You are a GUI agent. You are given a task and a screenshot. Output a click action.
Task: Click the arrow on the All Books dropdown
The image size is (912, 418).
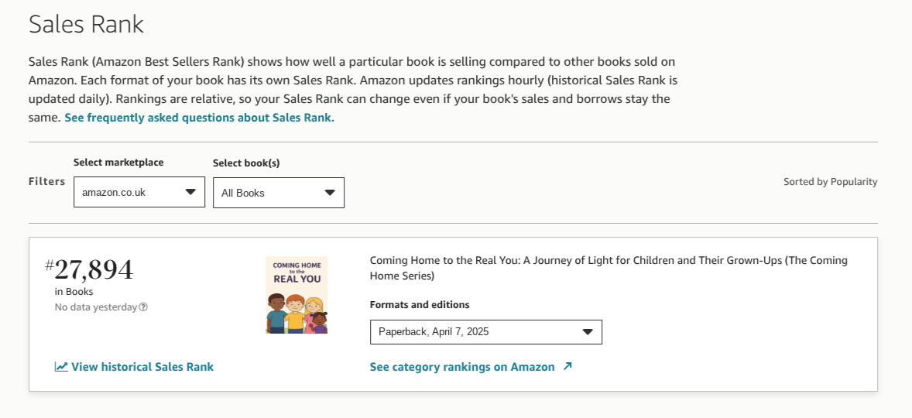pos(330,193)
